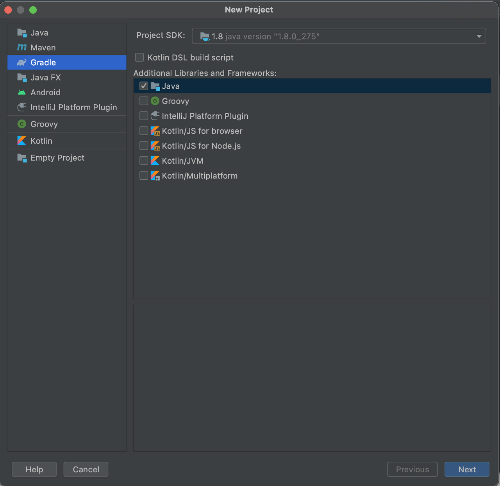Select Java project type label

pos(39,33)
